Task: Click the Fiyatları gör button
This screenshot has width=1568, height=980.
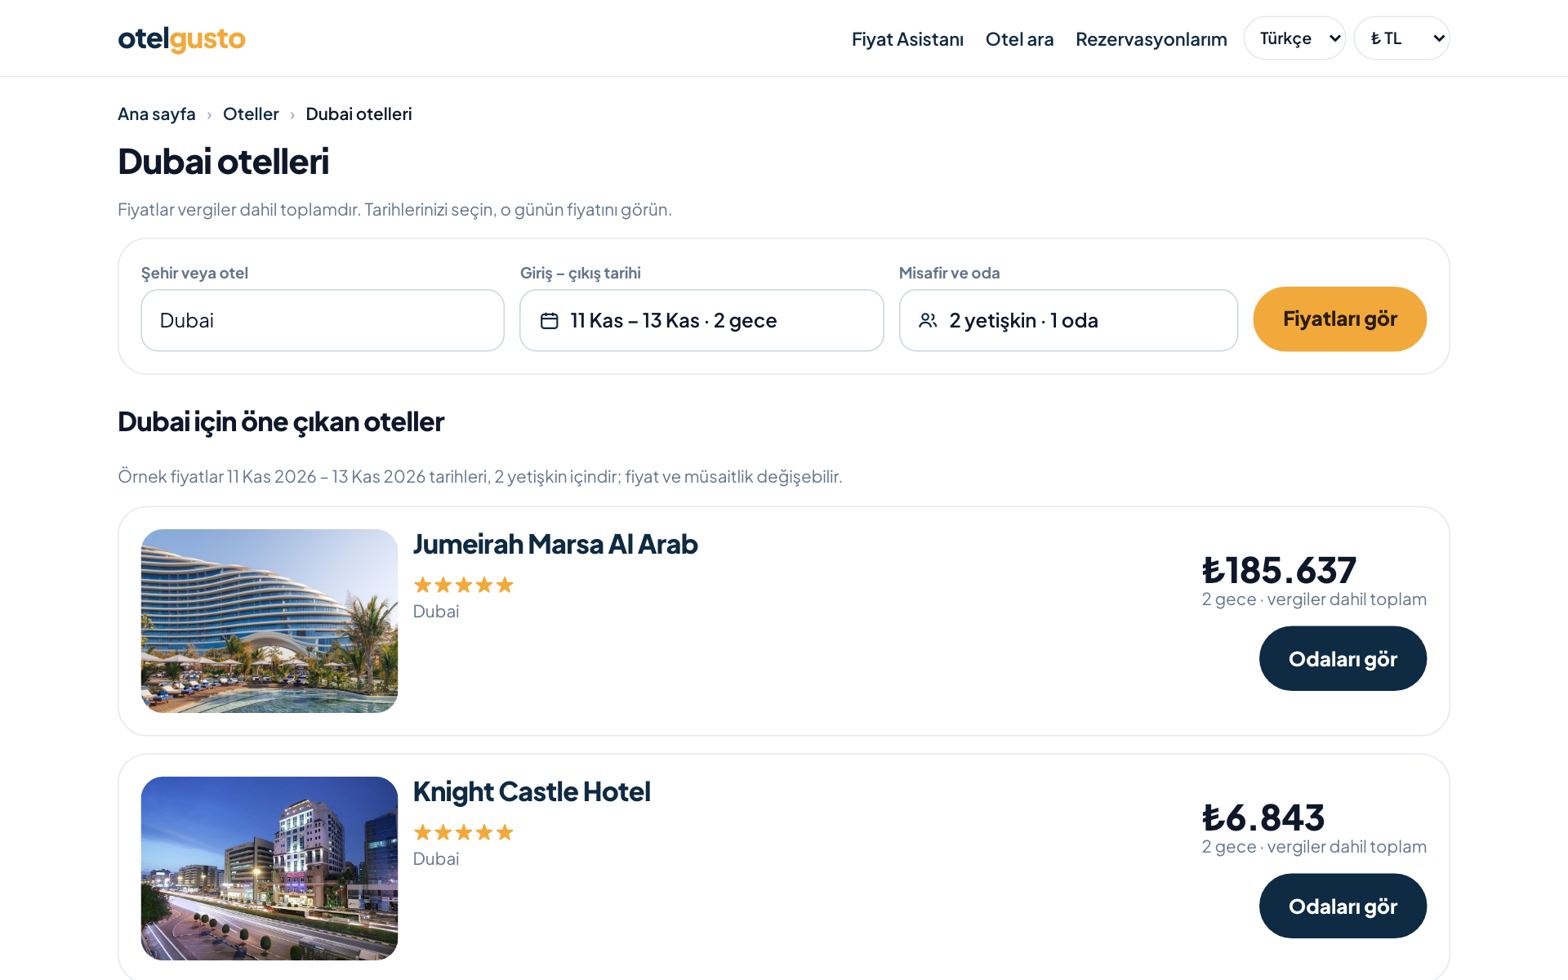Action: pyautogui.click(x=1339, y=319)
